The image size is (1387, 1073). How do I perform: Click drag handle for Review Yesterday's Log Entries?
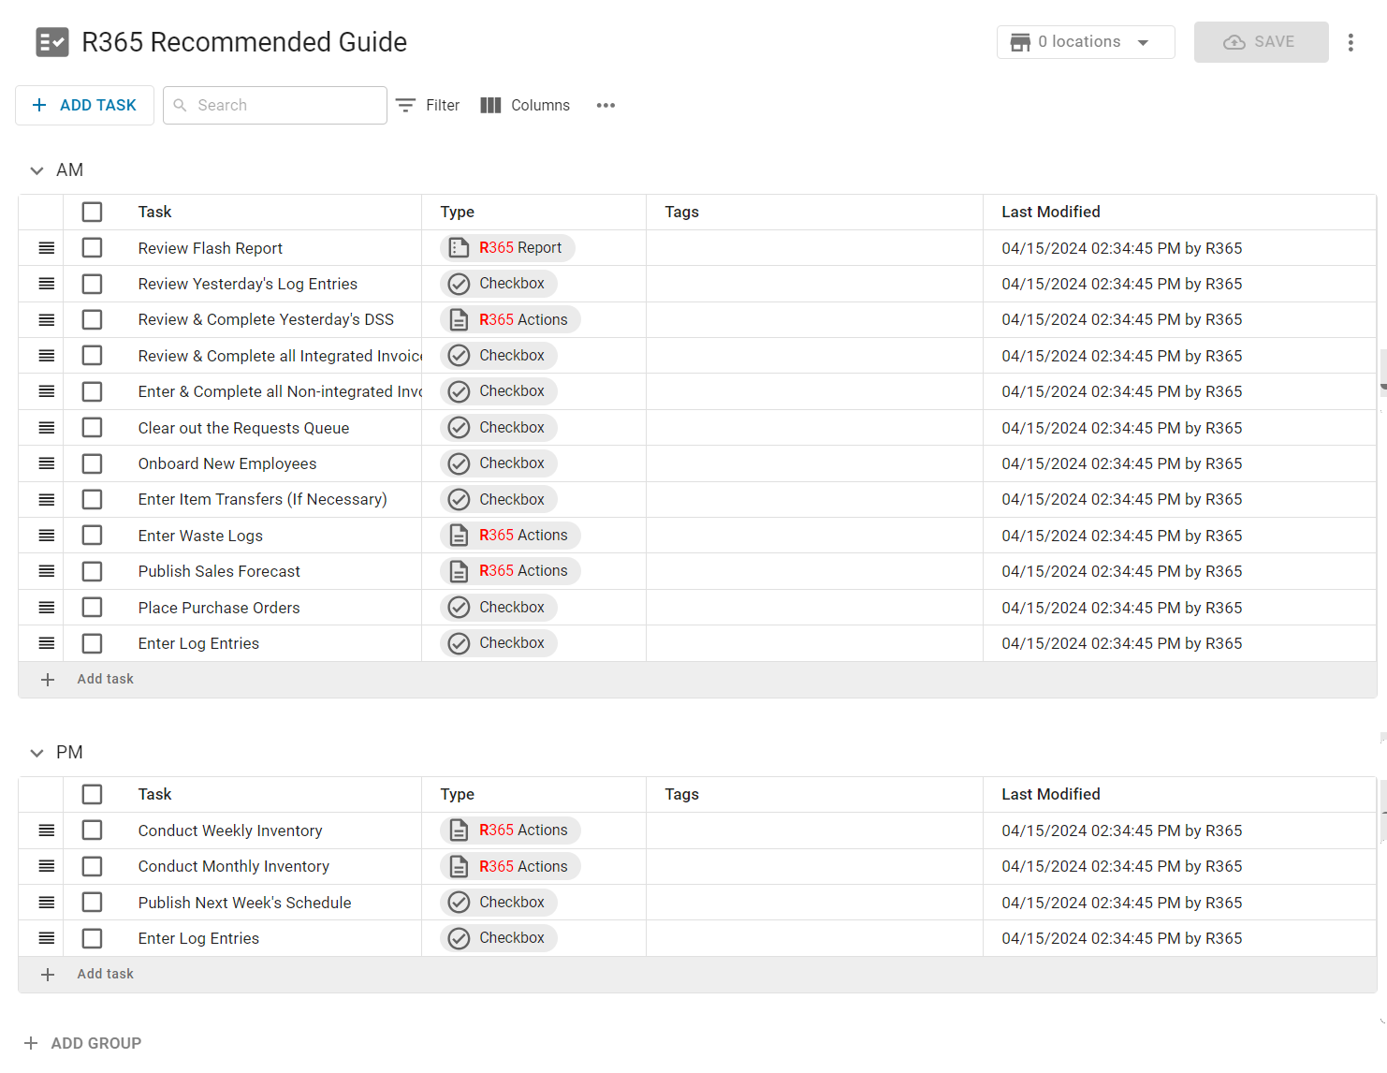(47, 284)
